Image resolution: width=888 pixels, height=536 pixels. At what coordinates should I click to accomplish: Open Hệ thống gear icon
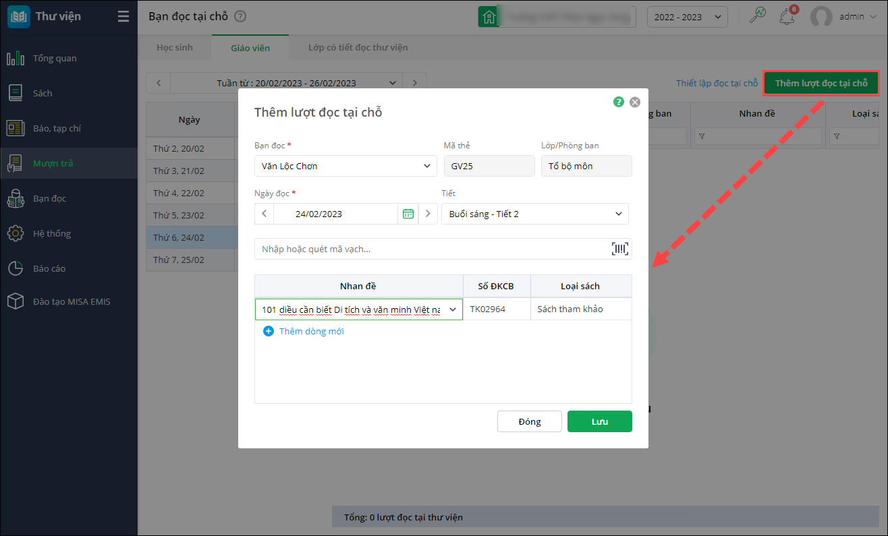tap(16, 234)
